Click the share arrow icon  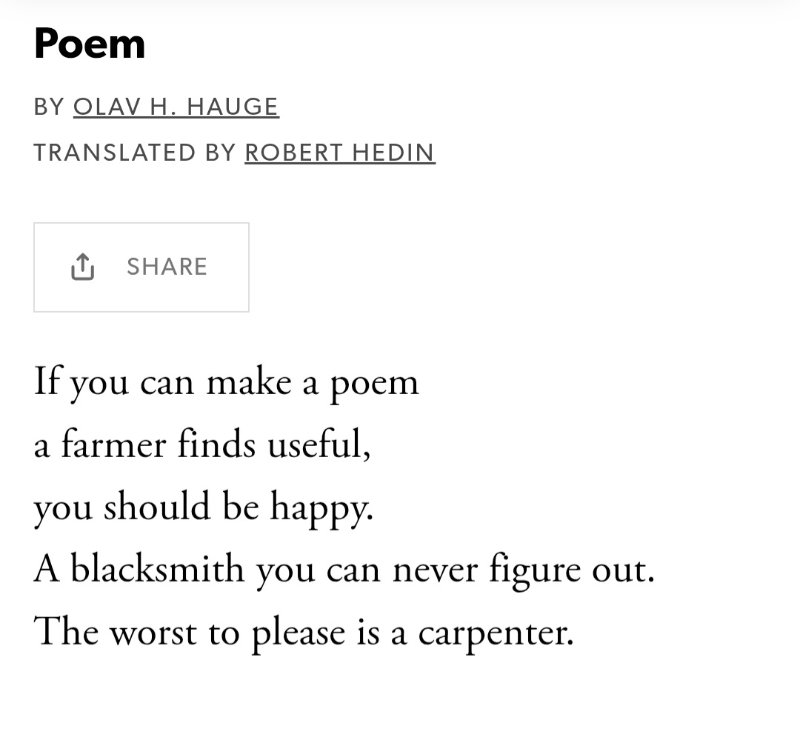pyautogui.click(x=82, y=267)
